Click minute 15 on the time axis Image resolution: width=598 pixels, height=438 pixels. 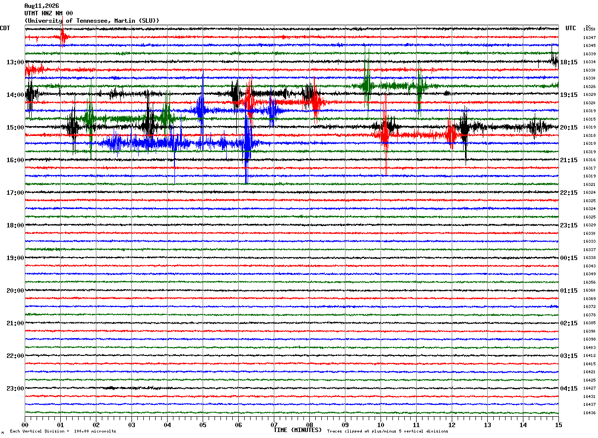click(558, 425)
